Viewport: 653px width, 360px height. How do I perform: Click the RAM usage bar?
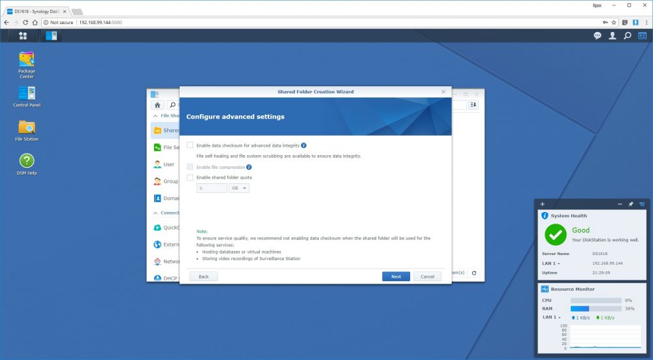(x=596, y=309)
